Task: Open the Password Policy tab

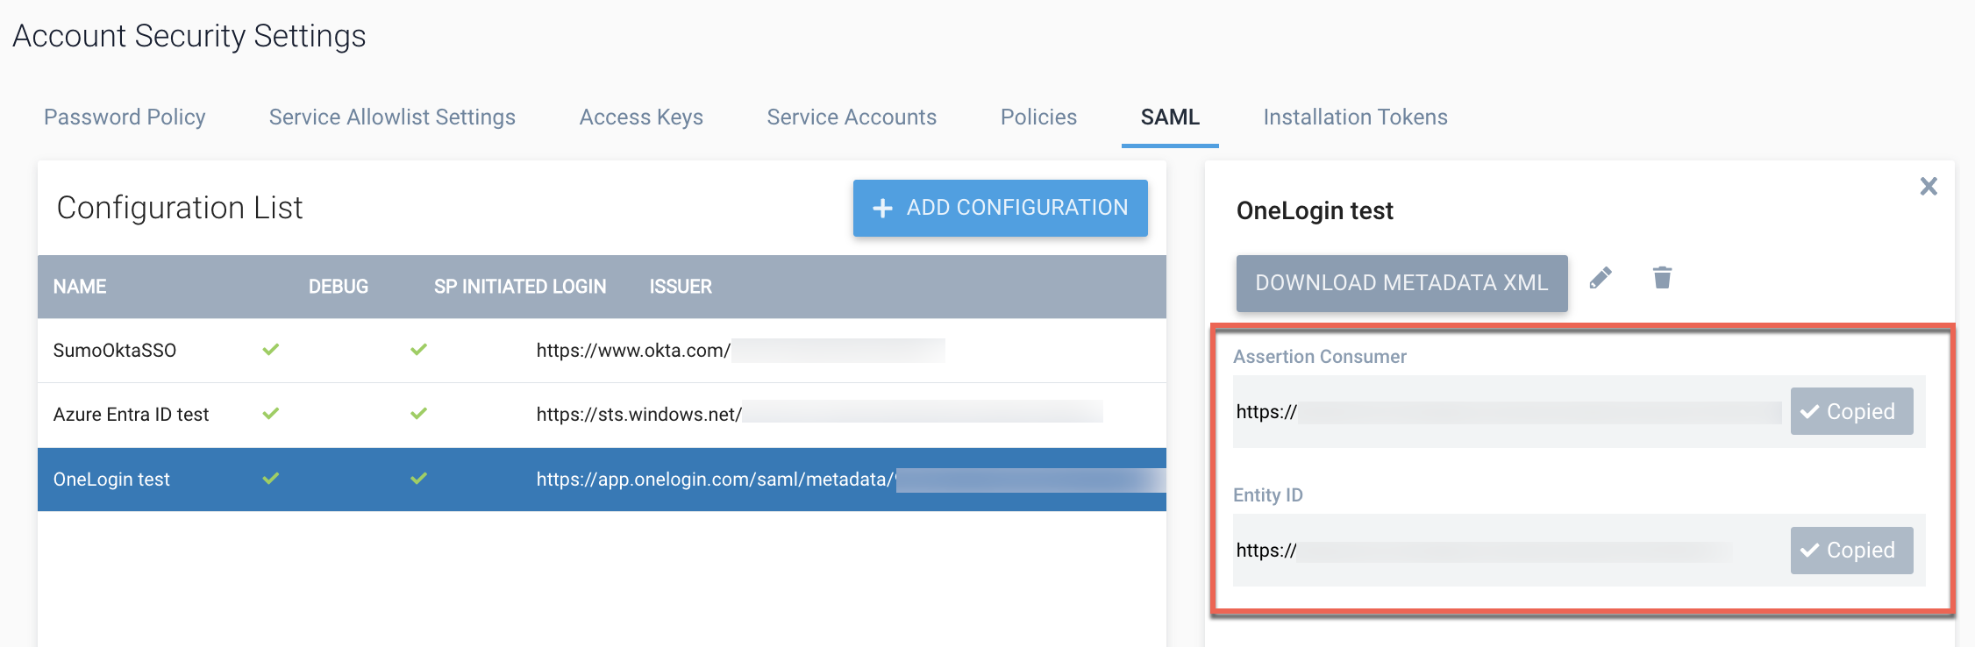Action: click(x=125, y=117)
